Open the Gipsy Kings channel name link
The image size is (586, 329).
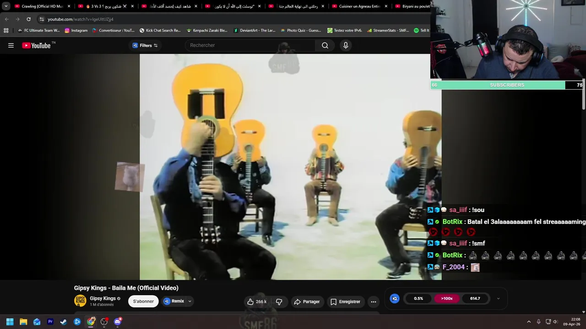pyautogui.click(x=103, y=298)
